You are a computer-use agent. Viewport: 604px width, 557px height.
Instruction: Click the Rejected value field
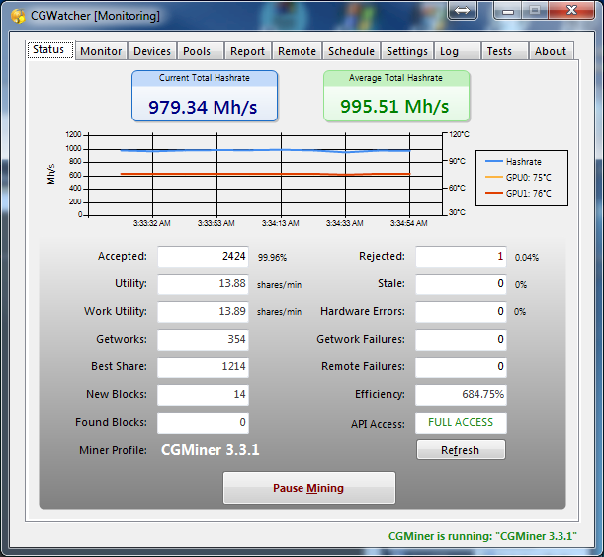coord(461,257)
